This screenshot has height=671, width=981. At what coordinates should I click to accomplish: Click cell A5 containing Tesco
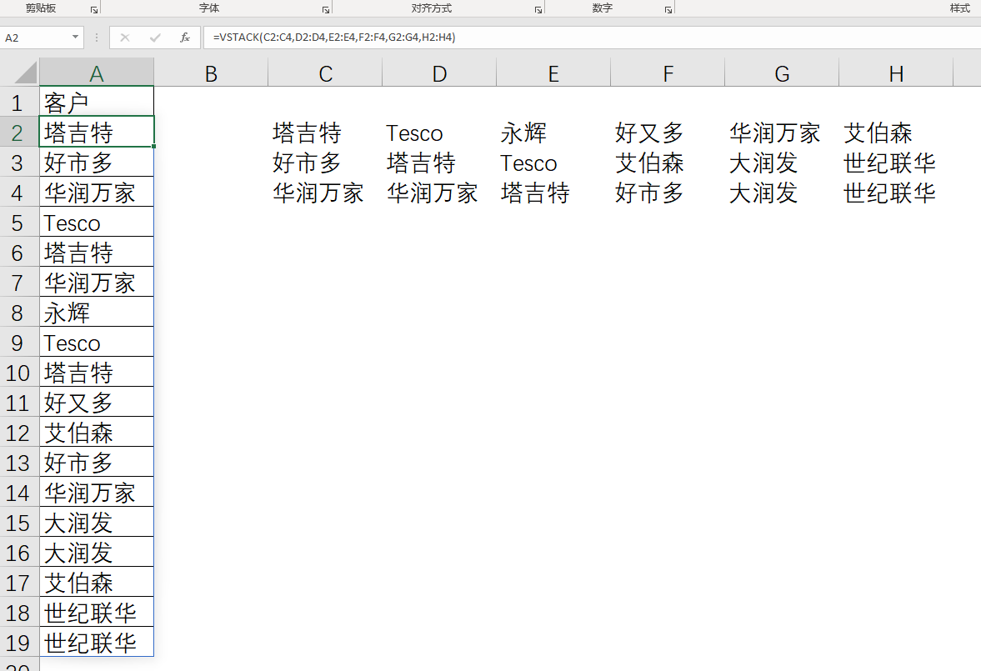pos(97,223)
